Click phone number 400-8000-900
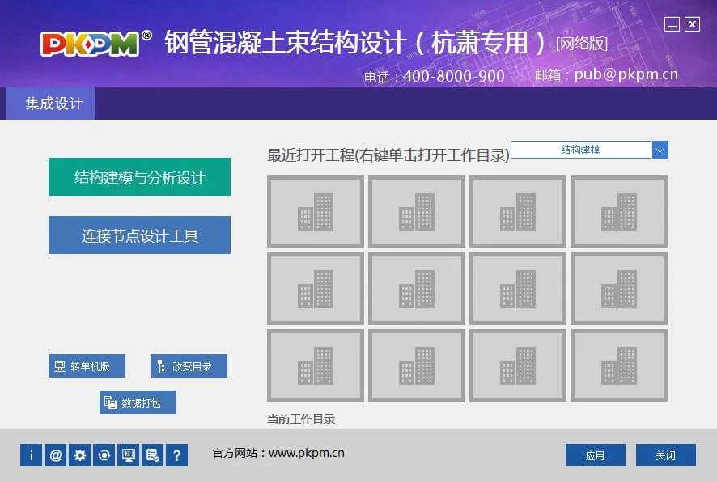The height and width of the screenshot is (482, 717). [x=454, y=76]
